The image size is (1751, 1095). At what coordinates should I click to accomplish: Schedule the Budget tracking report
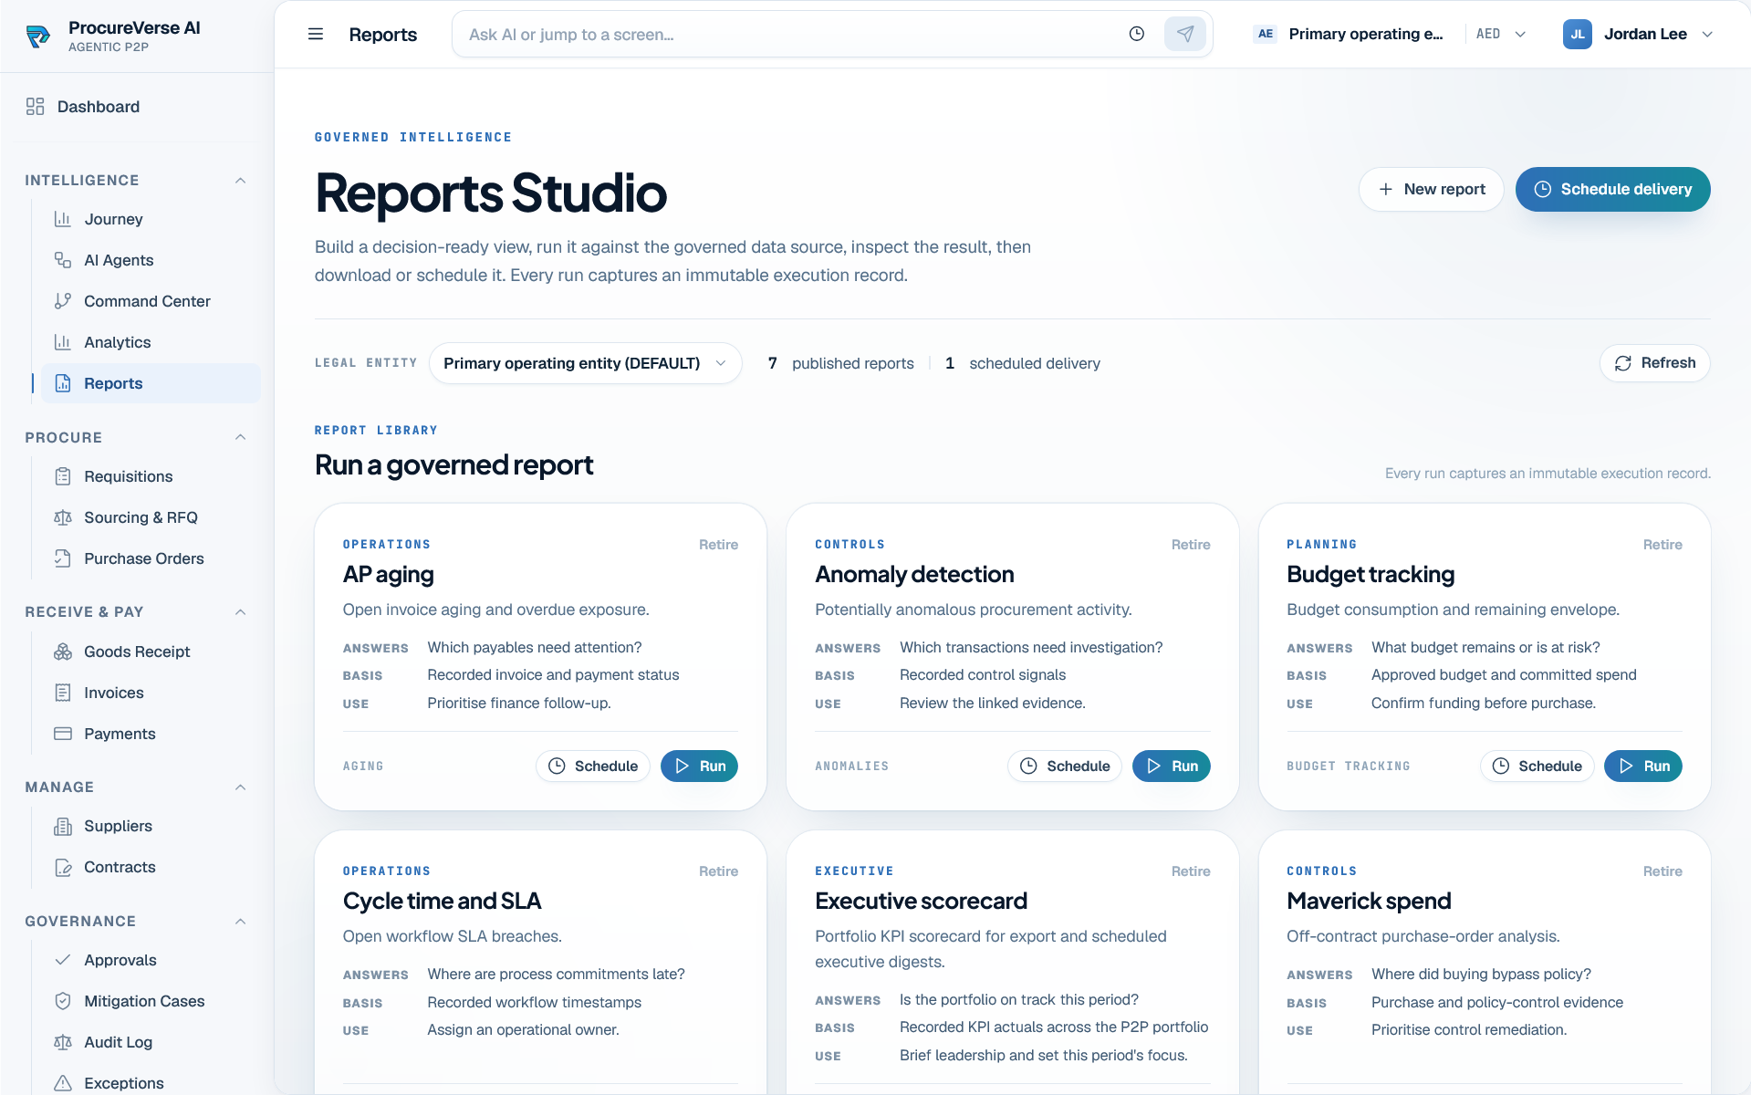[1537, 766]
